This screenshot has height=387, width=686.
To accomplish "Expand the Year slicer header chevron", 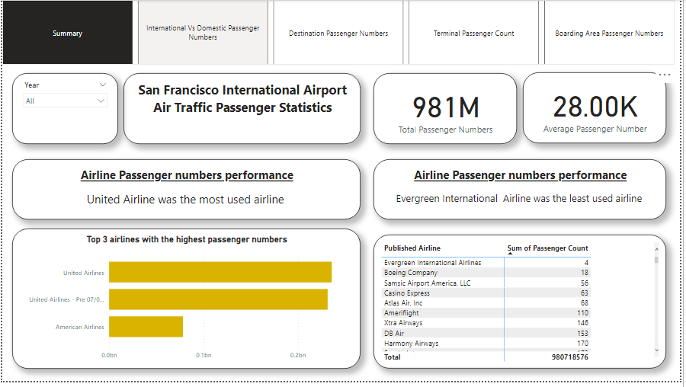I will click(103, 85).
